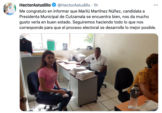The height and width of the screenshot is (113, 162).
Task: Open the tweet via the 1h timestamp
Action: coord(96,5)
